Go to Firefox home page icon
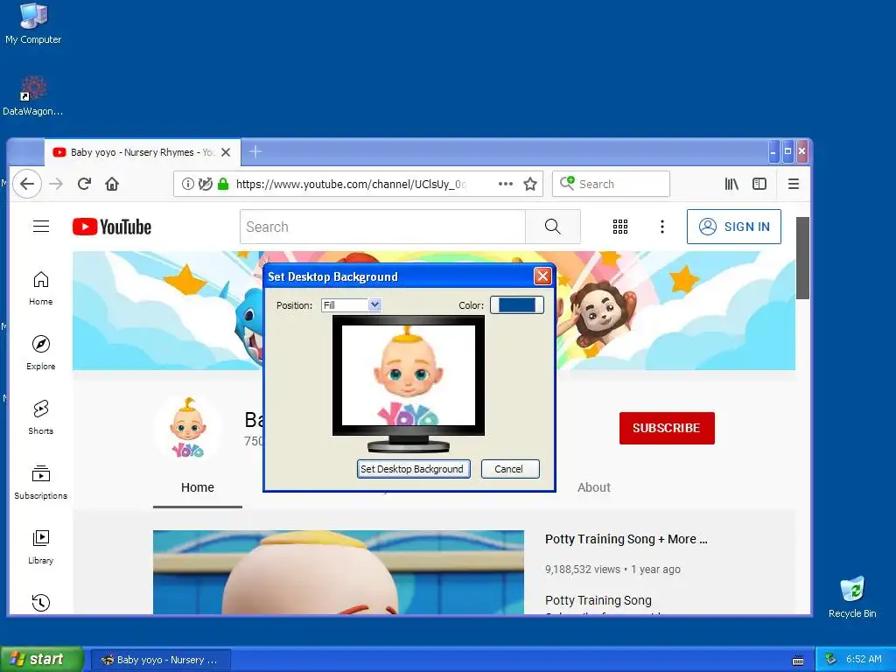896x672 pixels. 112,184
